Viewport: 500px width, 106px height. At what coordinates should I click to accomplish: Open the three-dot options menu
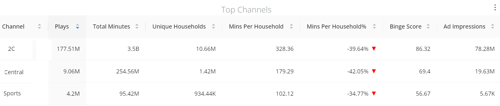point(495,7)
